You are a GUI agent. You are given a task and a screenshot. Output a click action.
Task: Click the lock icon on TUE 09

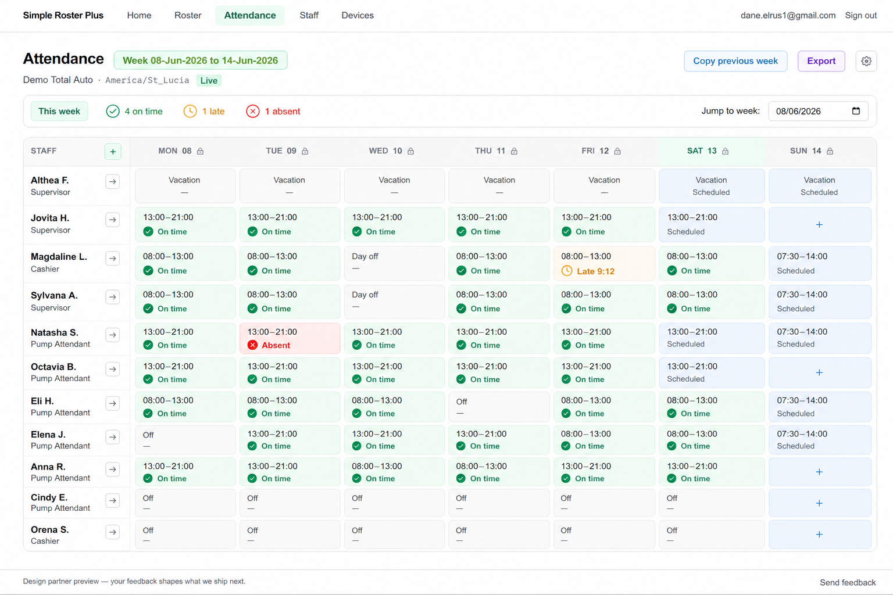point(305,151)
